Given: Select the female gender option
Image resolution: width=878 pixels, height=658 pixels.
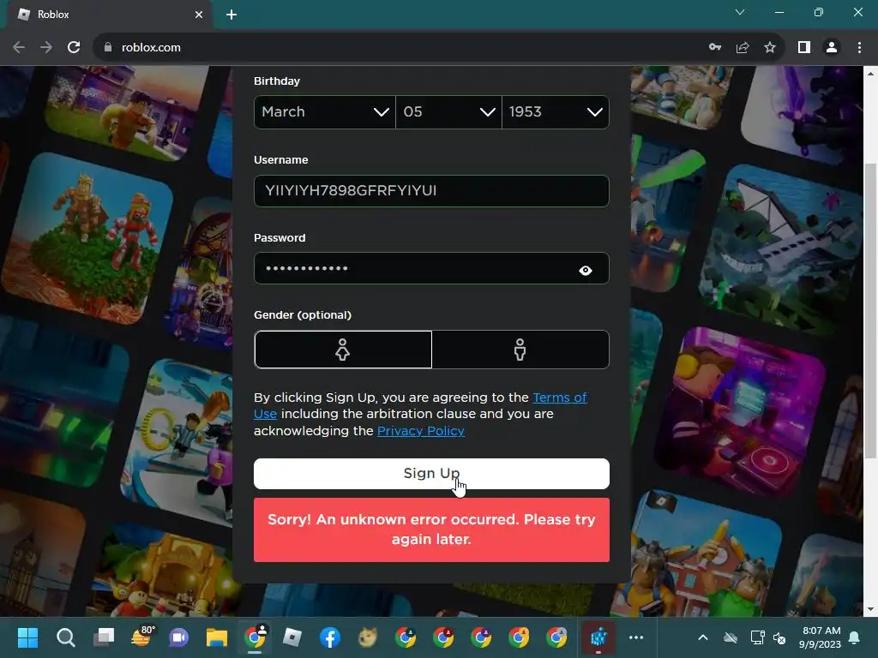Looking at the screenshot, I should click(343, 350).
